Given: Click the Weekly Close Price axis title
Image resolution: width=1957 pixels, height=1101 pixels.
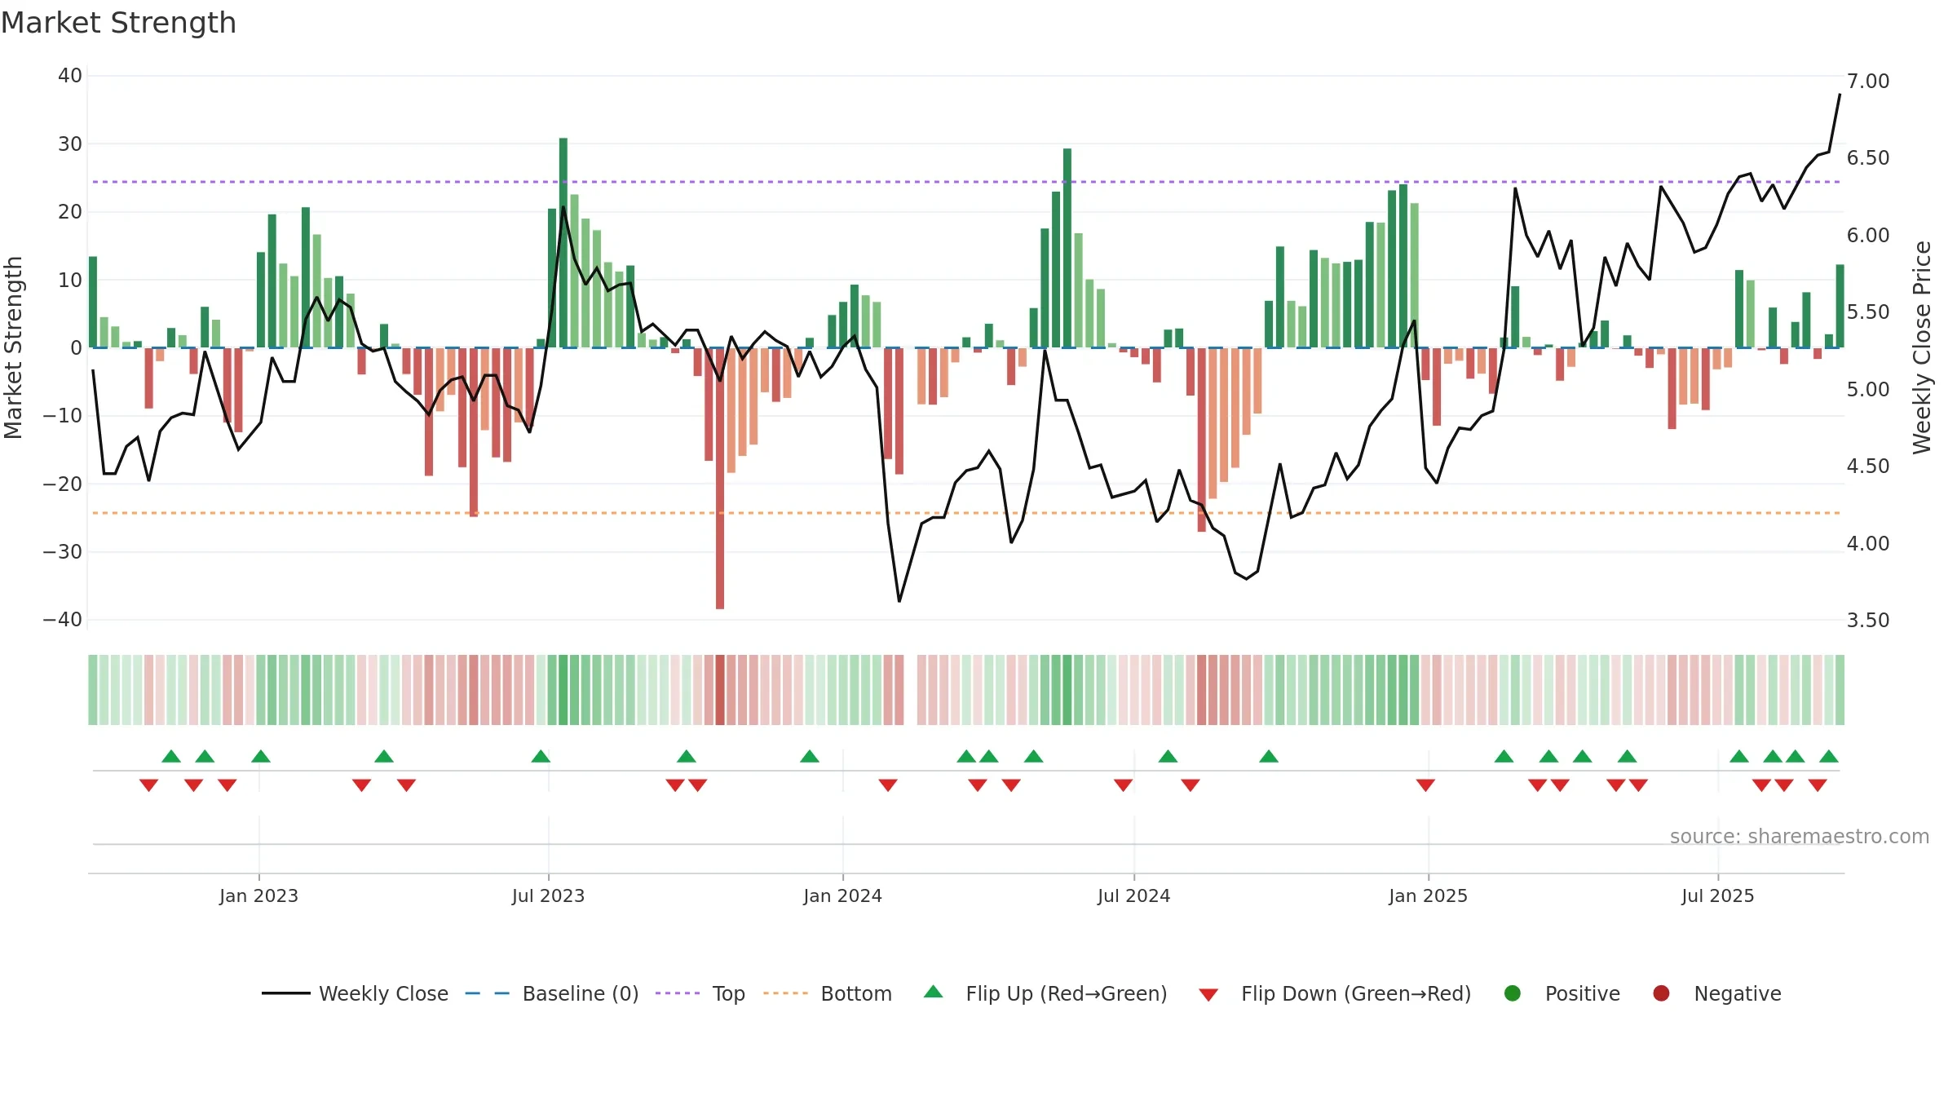Looking at the screenshot, I should coord(1922,347).
